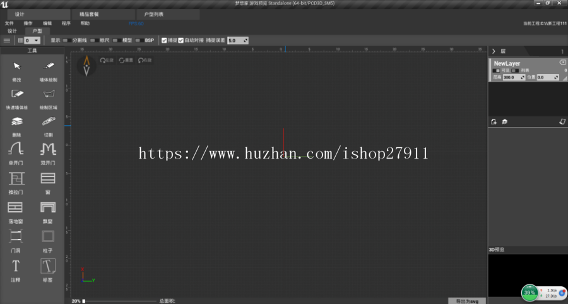The image size is (568, 304).
Task: Switch to the 户型列表 tab
Action: point(154,14)
